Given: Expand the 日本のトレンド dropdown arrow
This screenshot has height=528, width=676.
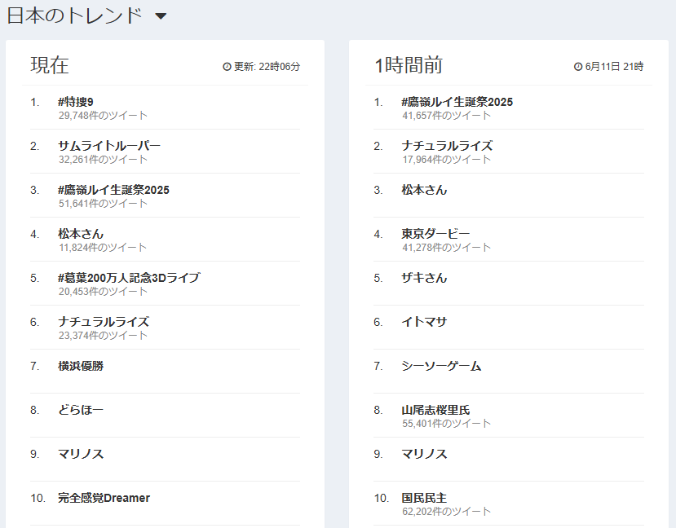Looking at the screenshot, I should (161, 16).
